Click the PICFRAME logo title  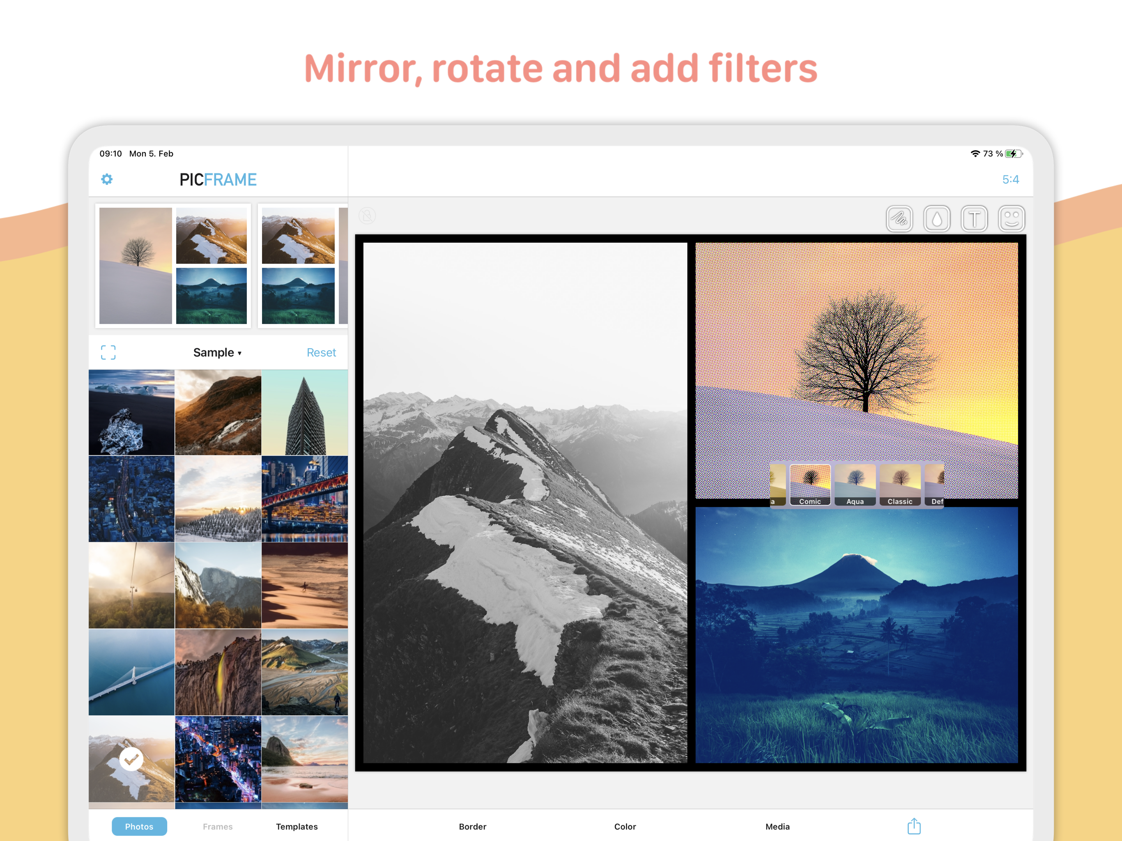(218, 179)
